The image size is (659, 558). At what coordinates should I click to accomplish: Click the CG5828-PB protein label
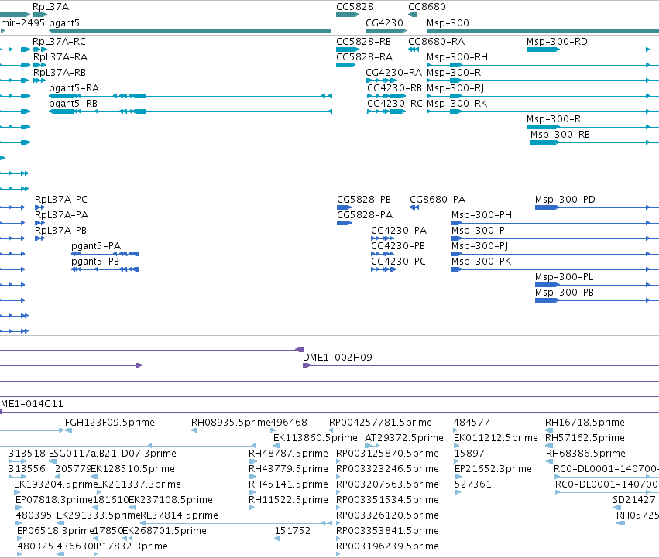[364, 199]
